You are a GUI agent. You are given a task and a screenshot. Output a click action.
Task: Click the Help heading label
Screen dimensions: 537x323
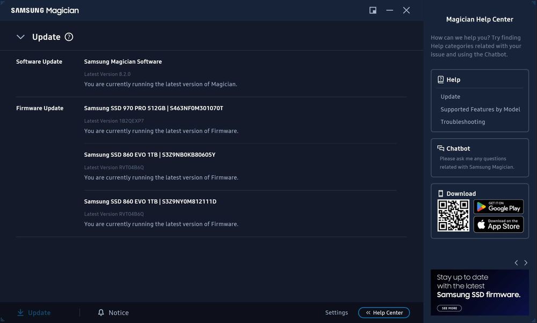pos(453,80)
